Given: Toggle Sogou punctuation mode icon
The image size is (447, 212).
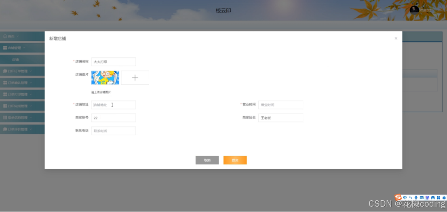Looking at the screenshot, I should coord(411,197).
